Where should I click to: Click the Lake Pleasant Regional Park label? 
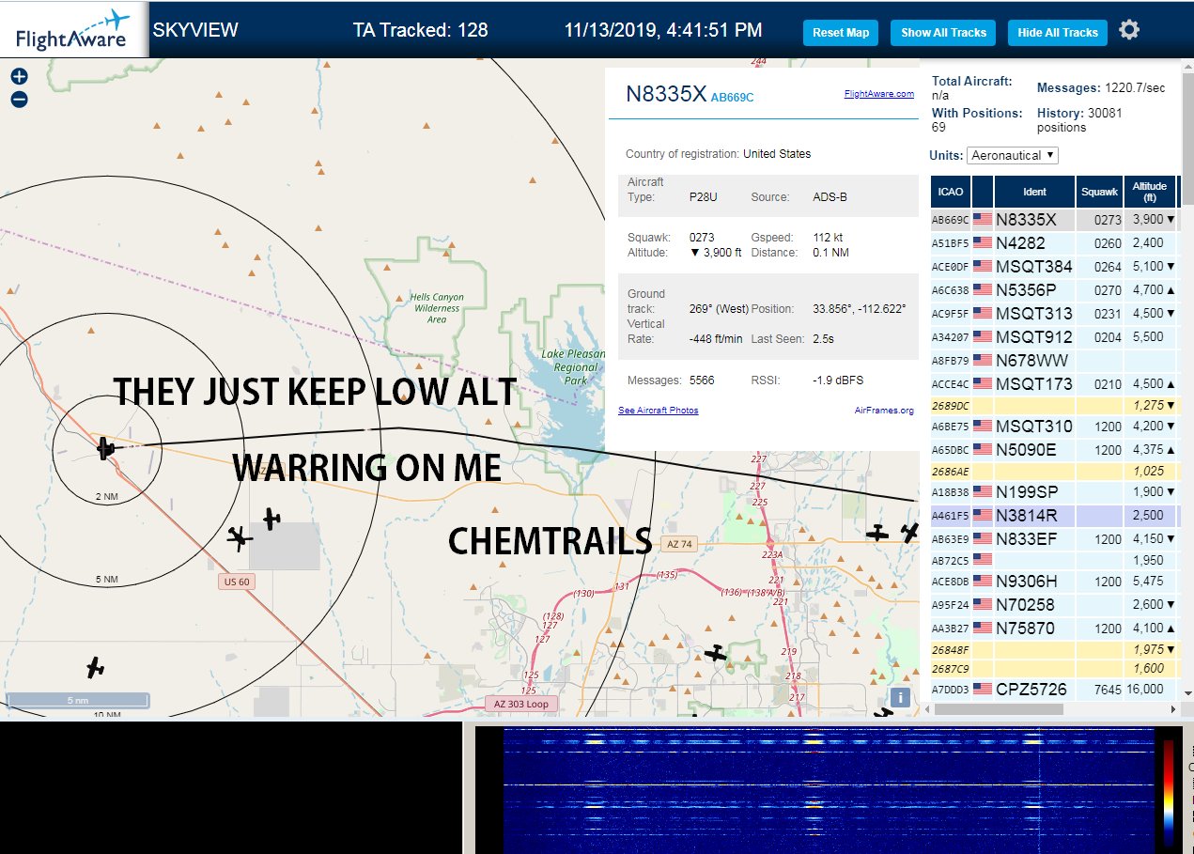(575, 367)
